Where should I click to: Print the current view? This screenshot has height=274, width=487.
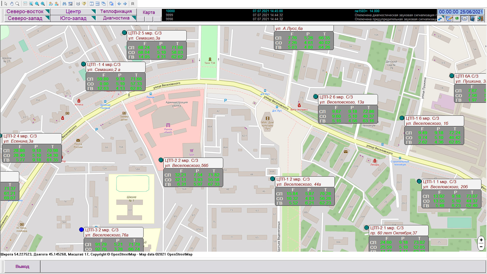tap(78, 4)
